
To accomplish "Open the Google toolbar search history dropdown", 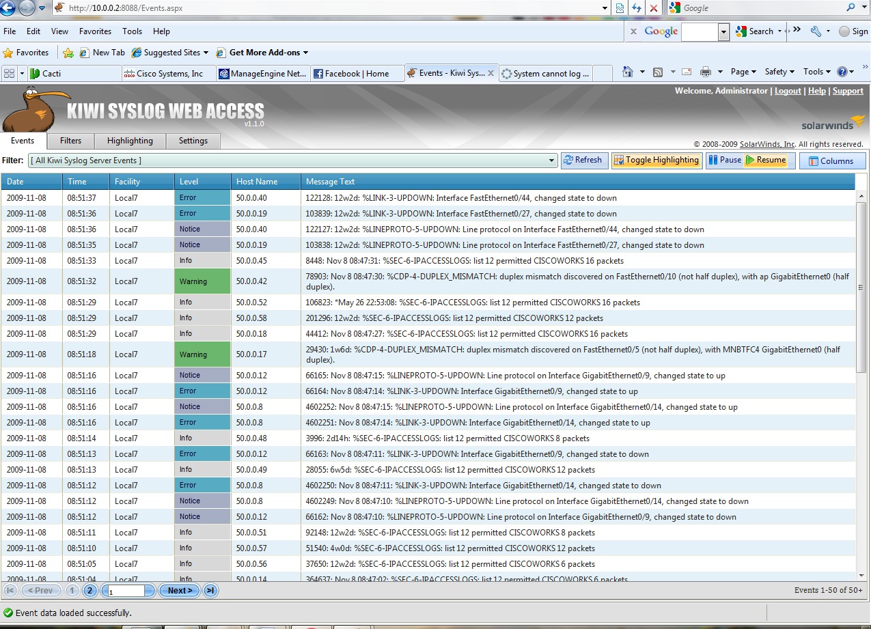I will pos(723,31).
